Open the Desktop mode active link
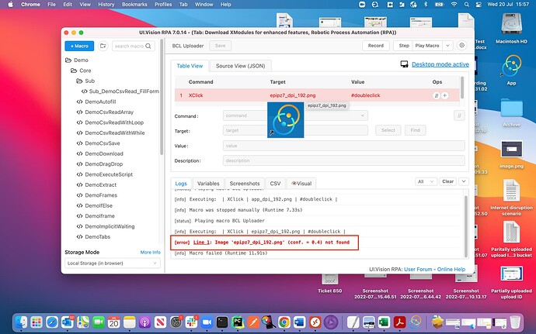This screenshot has width=536, height=334. [x=440, y=64]
